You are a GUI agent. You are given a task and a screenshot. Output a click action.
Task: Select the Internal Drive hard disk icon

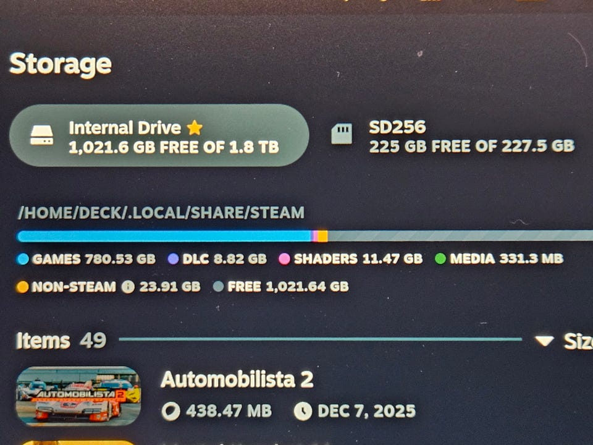click(41, 135)
